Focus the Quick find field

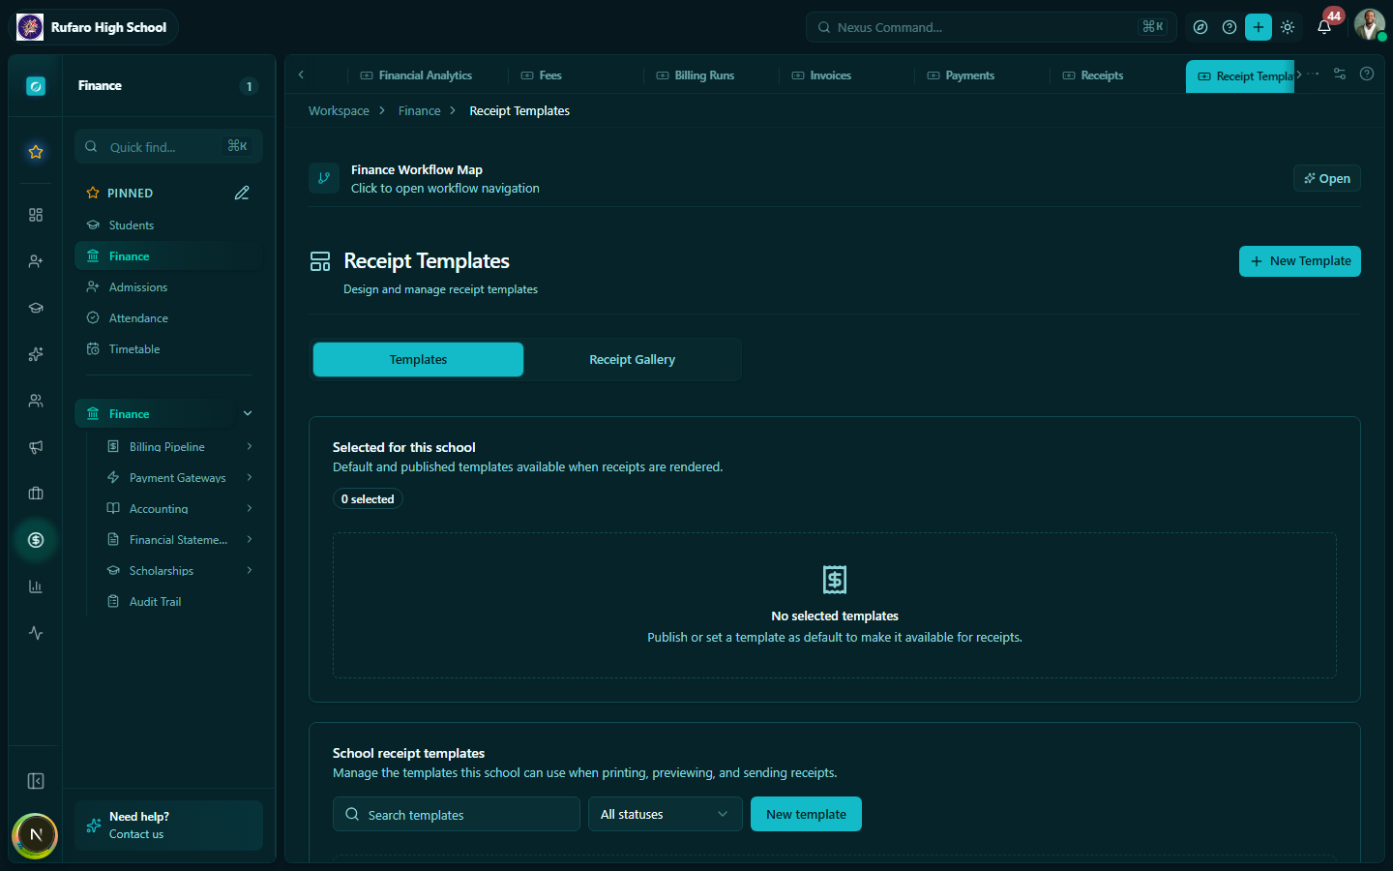(168, 146)
